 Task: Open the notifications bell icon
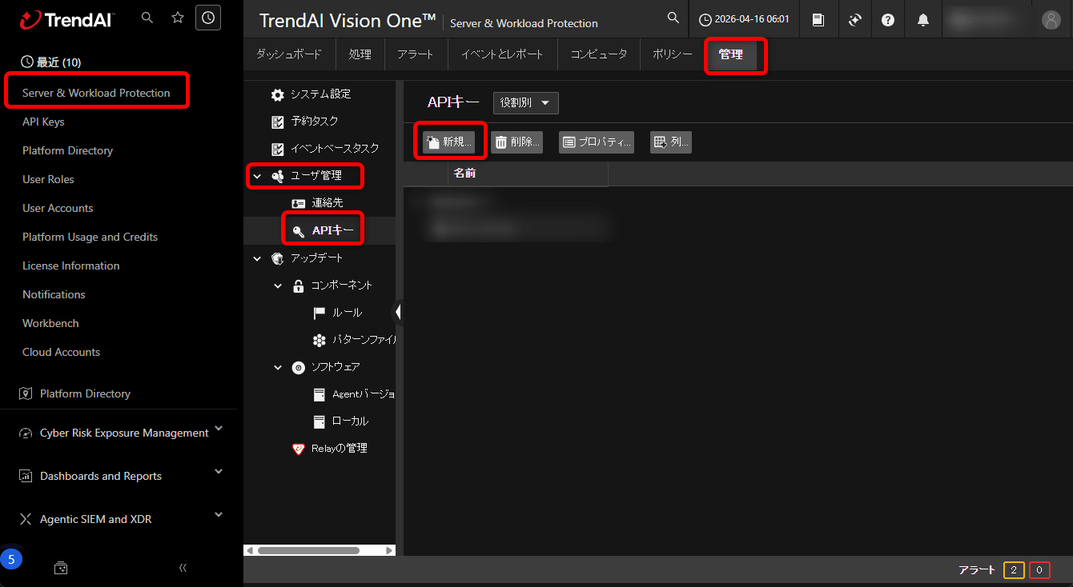click(x=923, y=21)
